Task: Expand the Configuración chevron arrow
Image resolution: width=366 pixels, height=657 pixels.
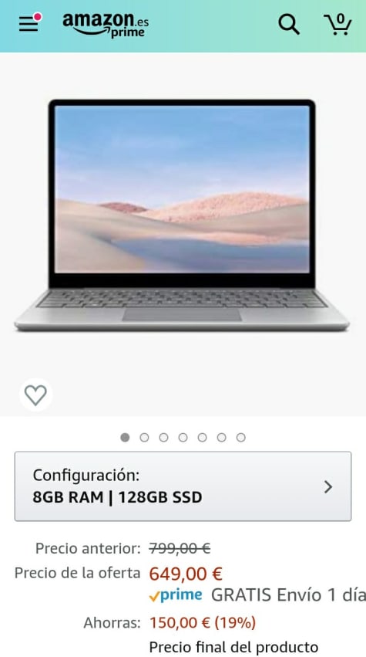Action: coord(328,487)
